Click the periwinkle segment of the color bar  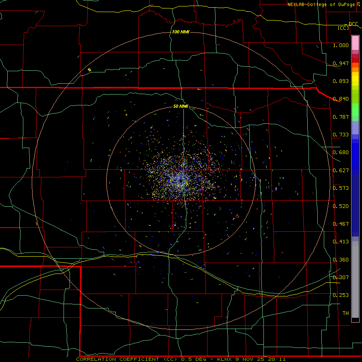(355, 128)
